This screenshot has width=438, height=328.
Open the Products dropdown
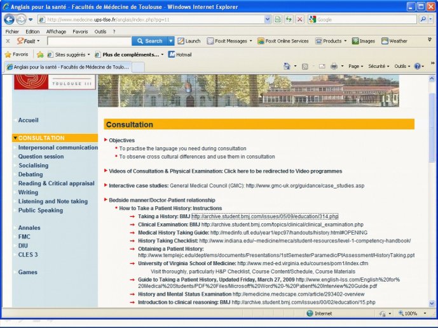pos(331,41)
